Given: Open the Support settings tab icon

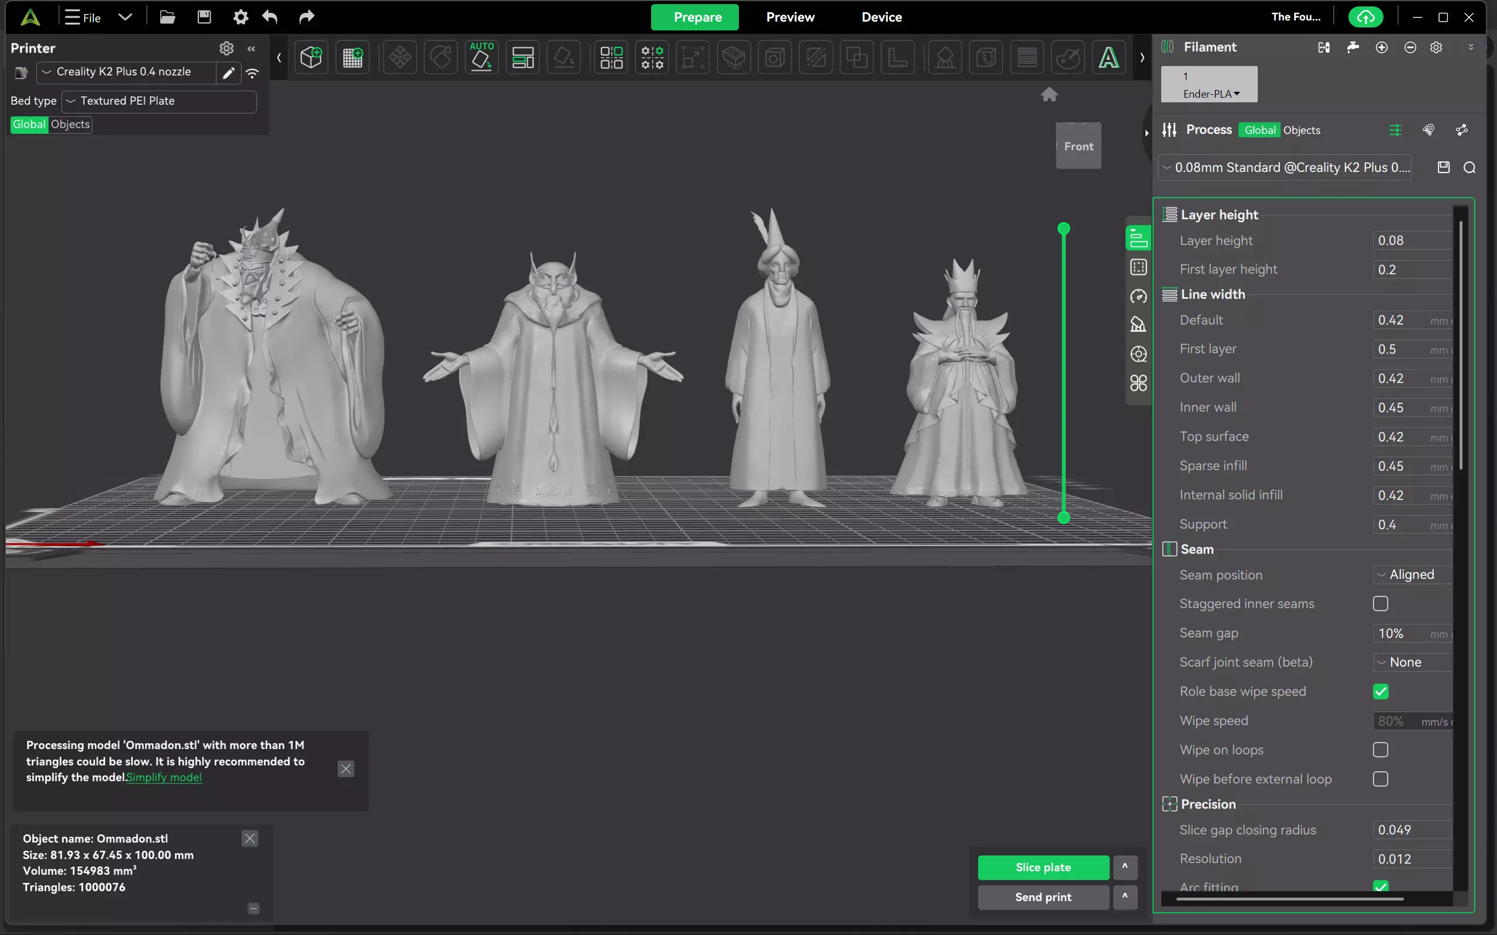Looking at the screenshot, I should [x=1138, y=325].
